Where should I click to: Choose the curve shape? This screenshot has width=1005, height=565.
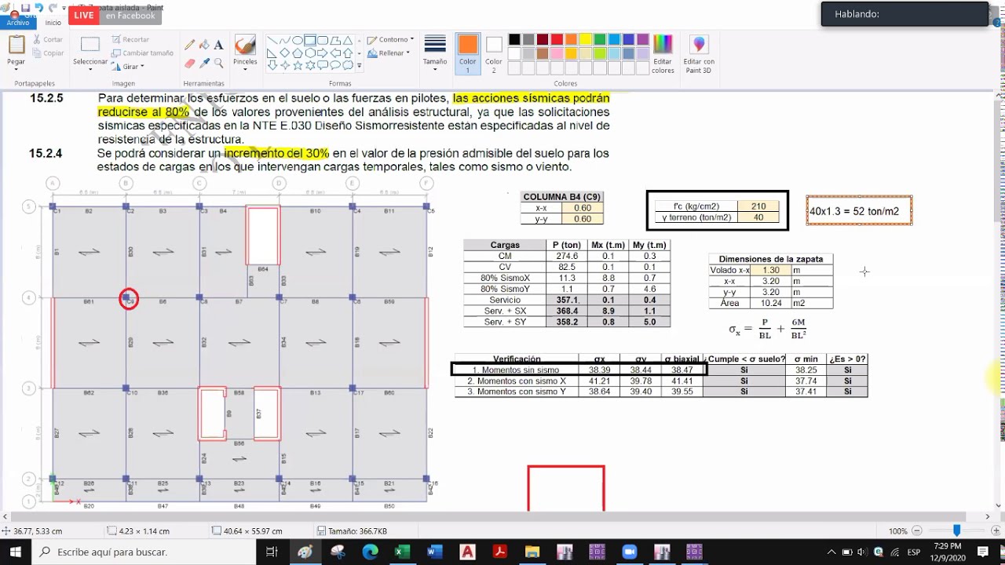coord(284,41)
